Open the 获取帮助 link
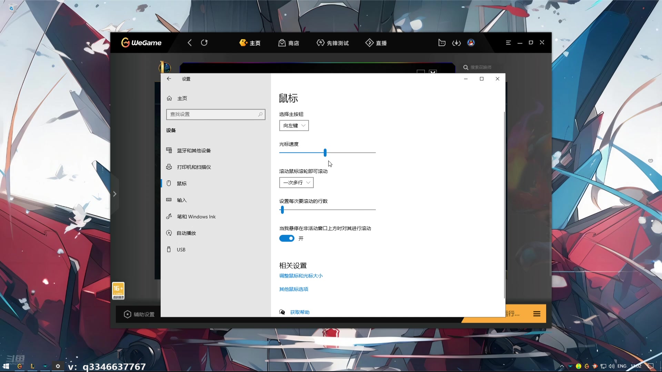The image size is (662, 372). 300,312
